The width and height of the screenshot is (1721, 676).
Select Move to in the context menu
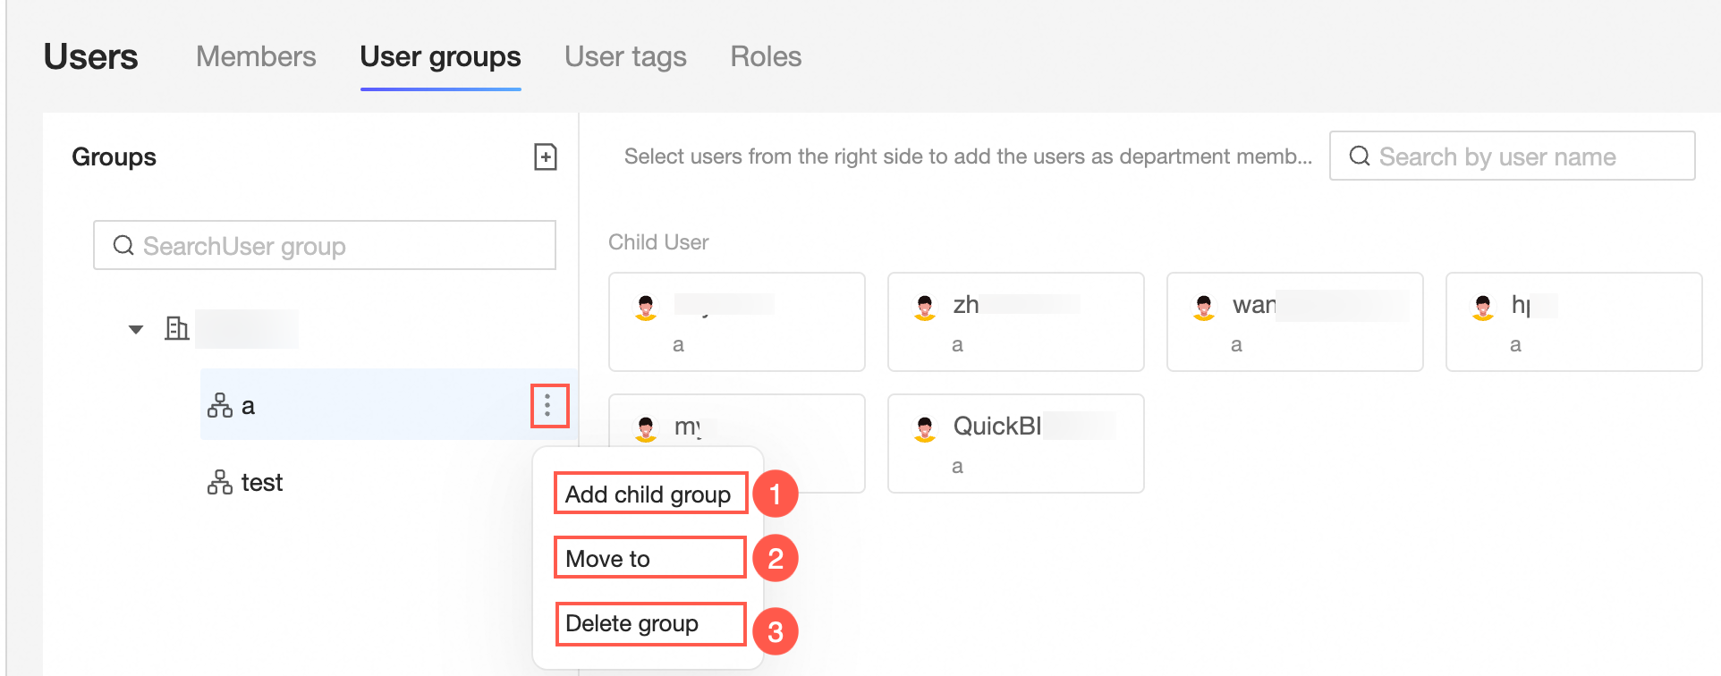click(608, 559)
